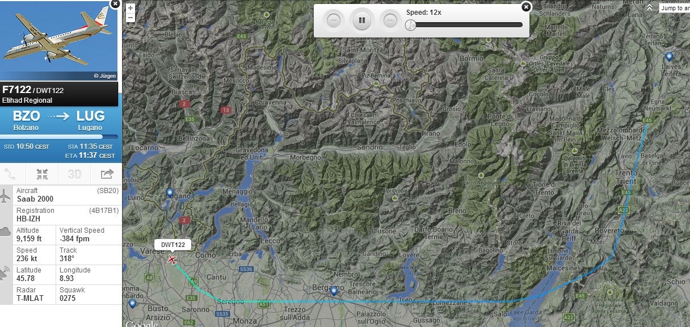The height and width of the screenshot is (327, 690).
Task: Click the center-on-aircraft arrows icon
Action: (x=43, y=174)
